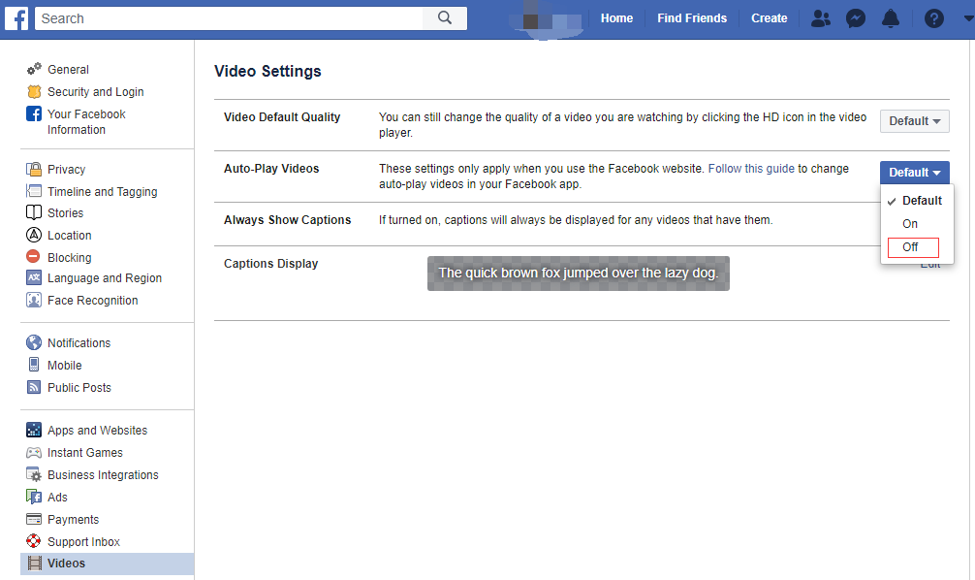Open 'Public Posts' label
The image size is (975, 580).
point(79,388)
